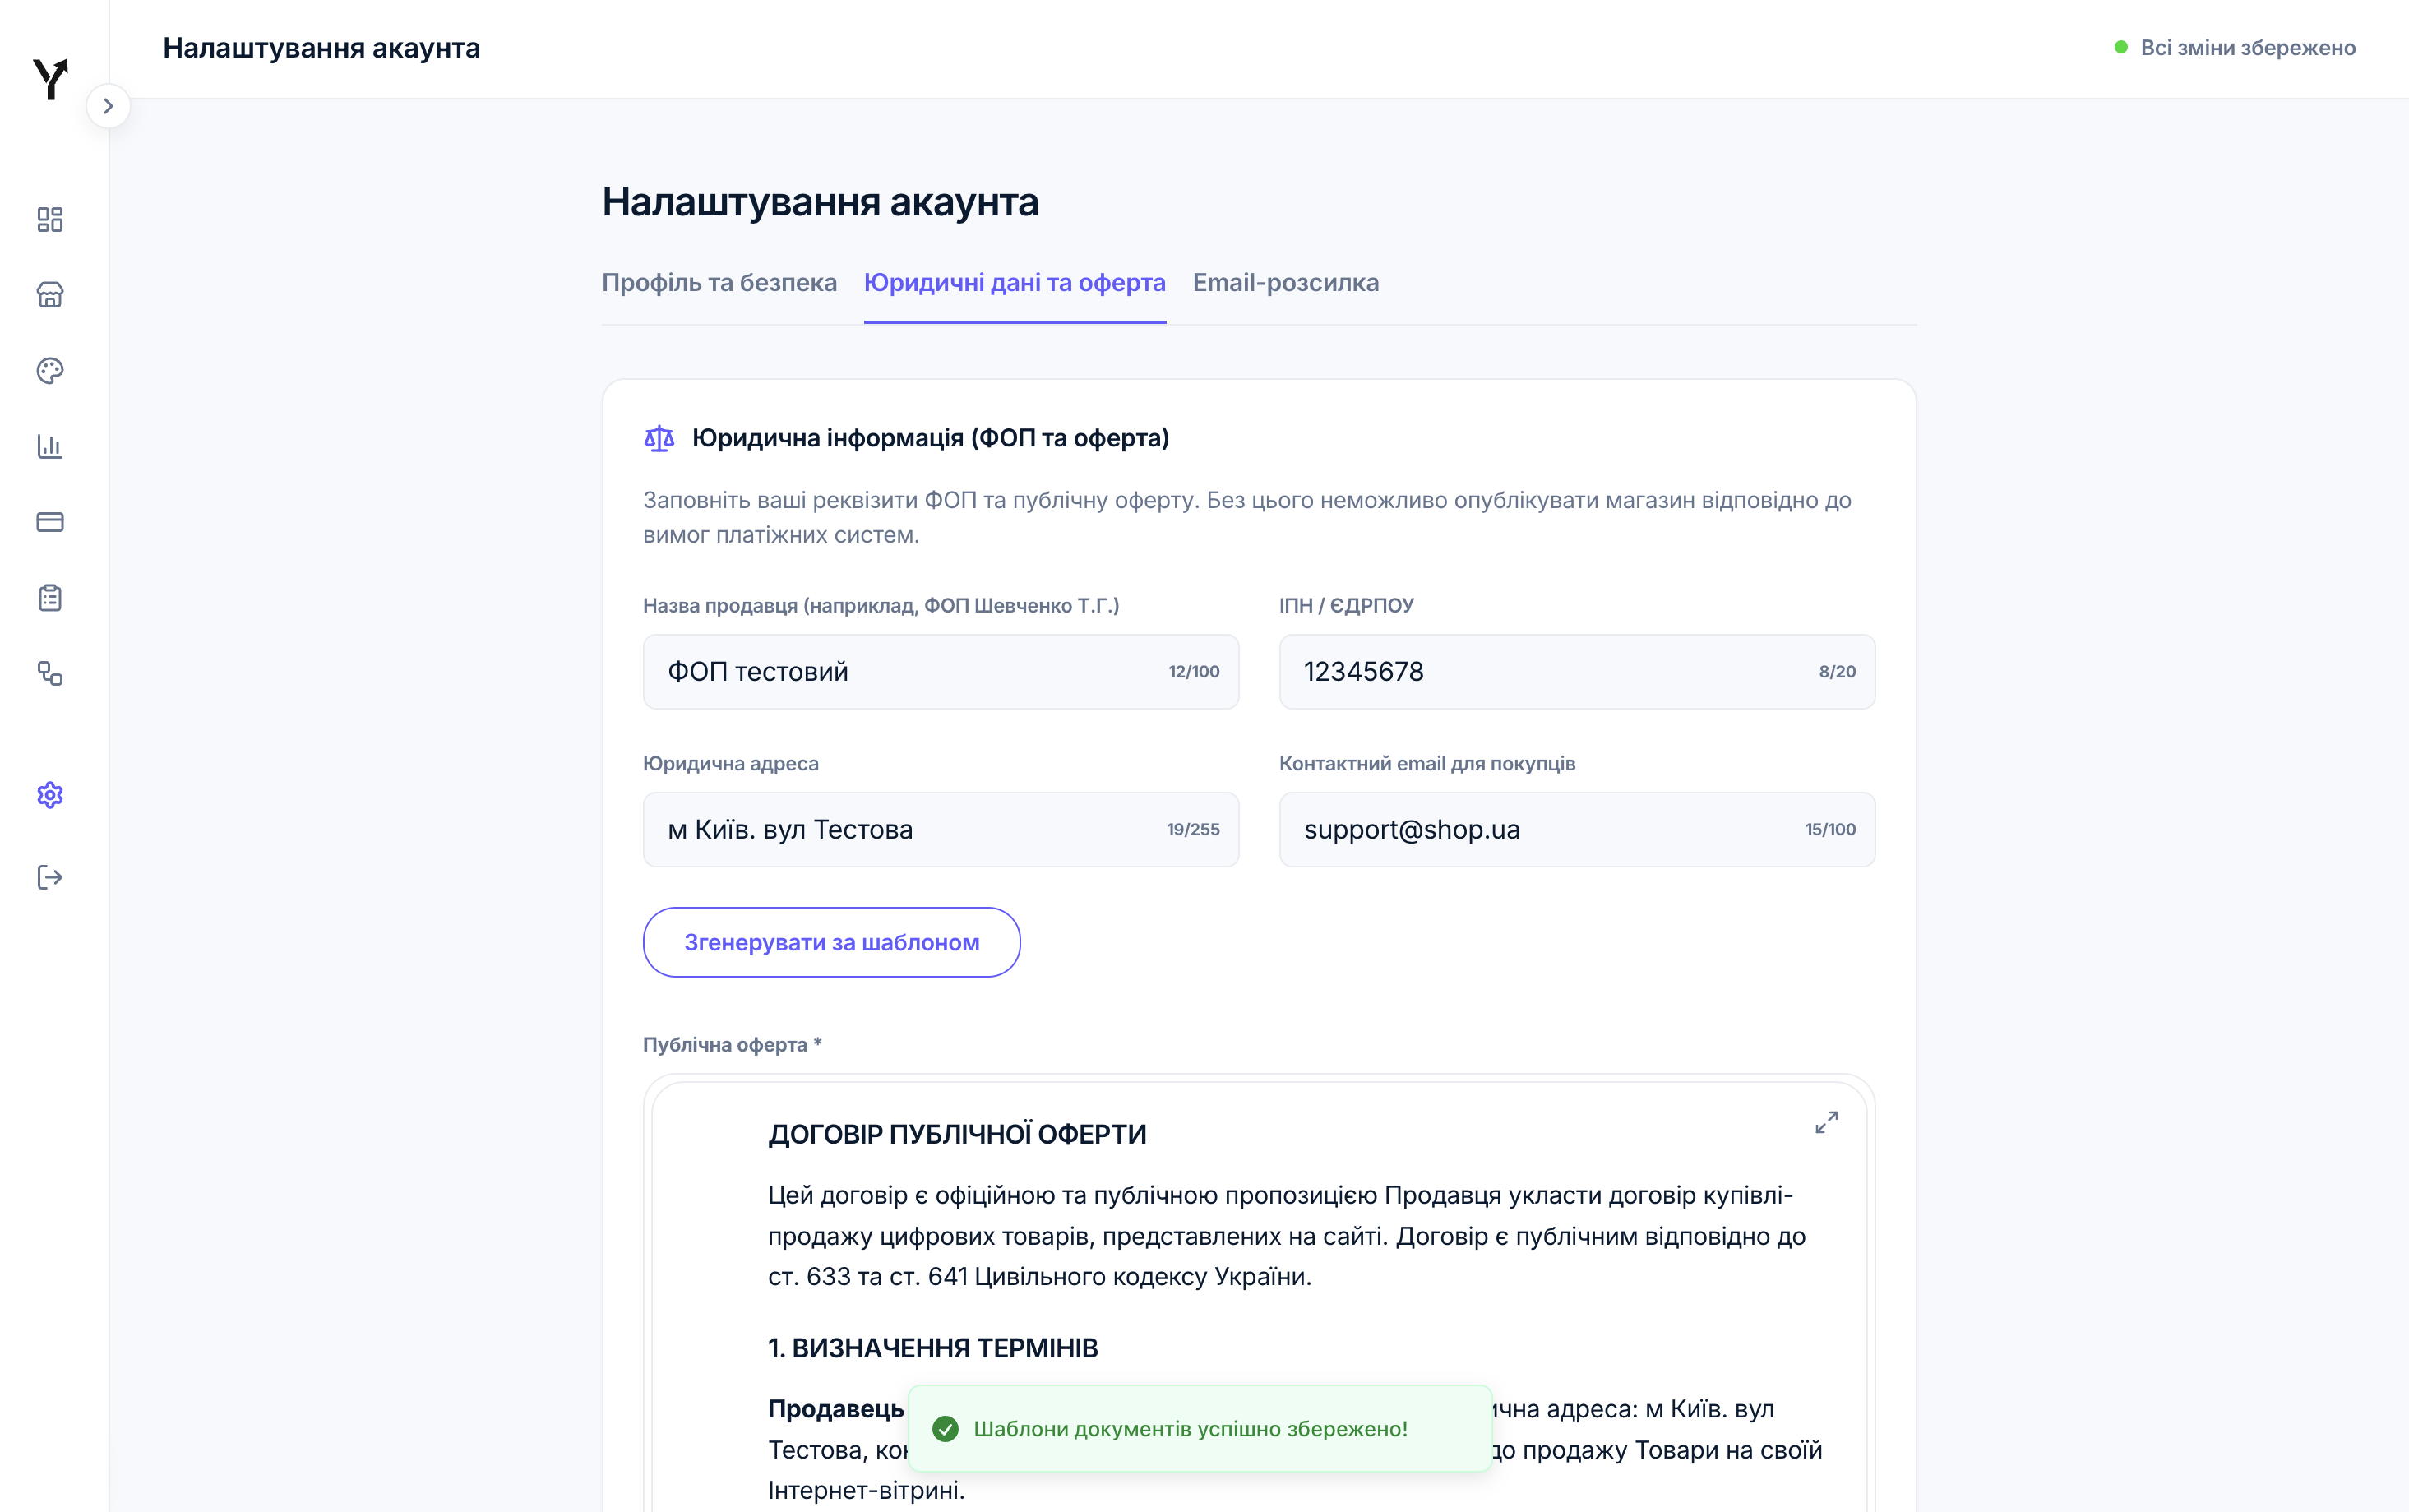Viewport: 2409px width, 1512px height.
Task: Click the Юридична адреса input field
Action: (941, 830)
